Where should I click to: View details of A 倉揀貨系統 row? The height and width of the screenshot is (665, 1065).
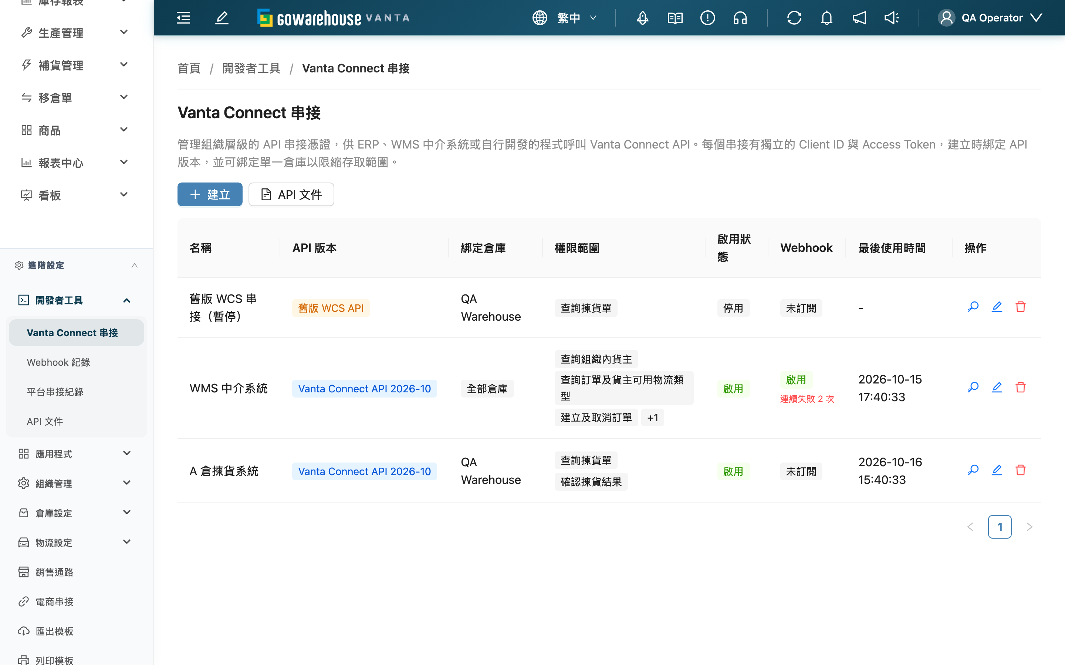[973, 470]
